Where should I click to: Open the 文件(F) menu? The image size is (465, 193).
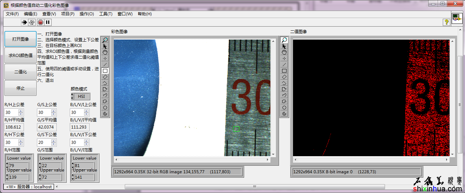tap(12, 14)
